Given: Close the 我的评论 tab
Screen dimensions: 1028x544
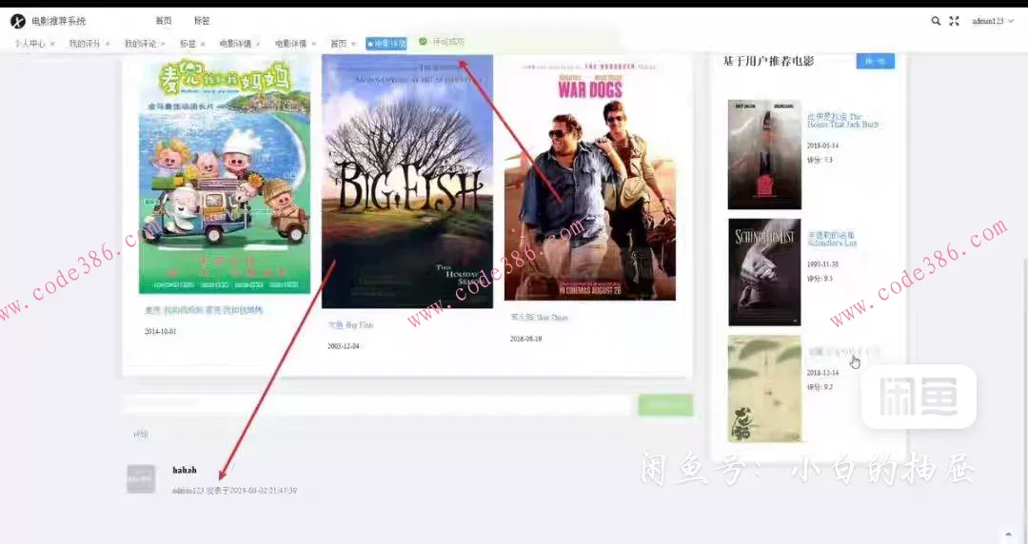Looking at the screenshot, I should 164,44.
